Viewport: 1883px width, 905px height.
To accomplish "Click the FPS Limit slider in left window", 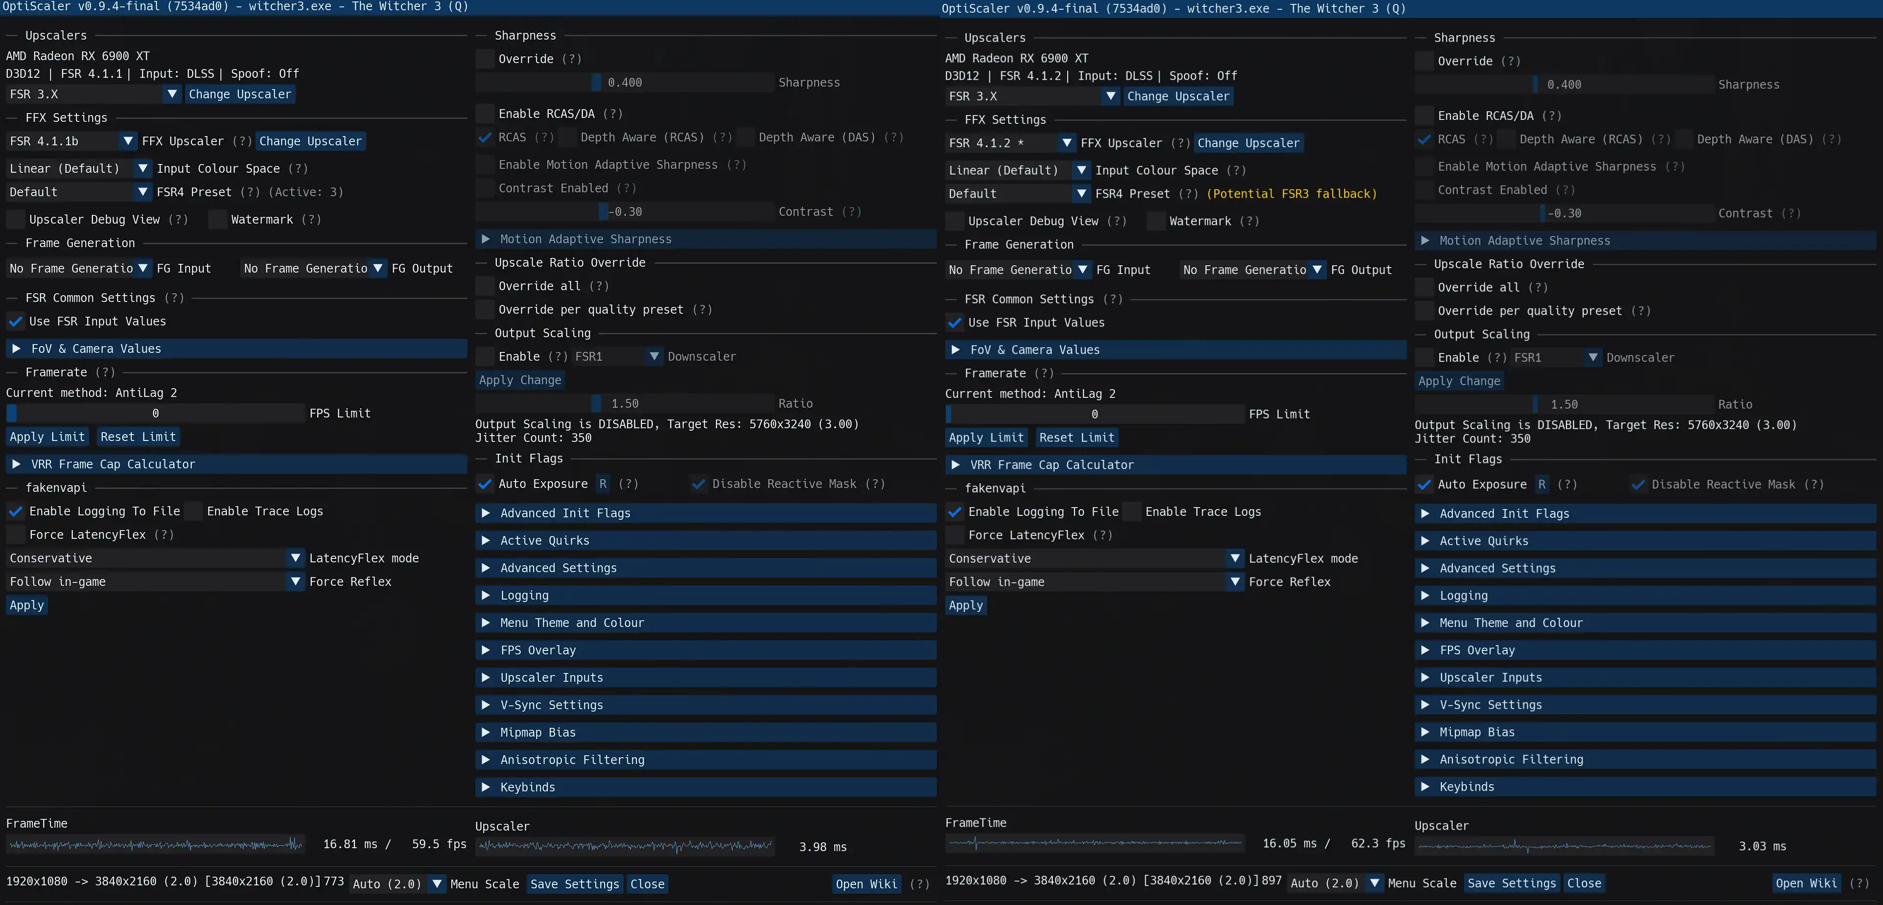I will [x=155, y=414].
